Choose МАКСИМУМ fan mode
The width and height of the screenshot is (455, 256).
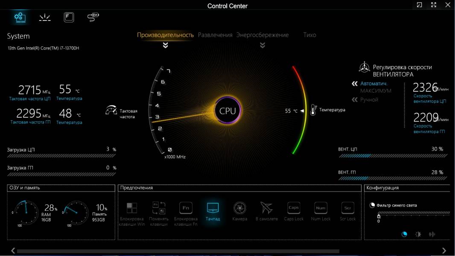(x=376, y=91)
